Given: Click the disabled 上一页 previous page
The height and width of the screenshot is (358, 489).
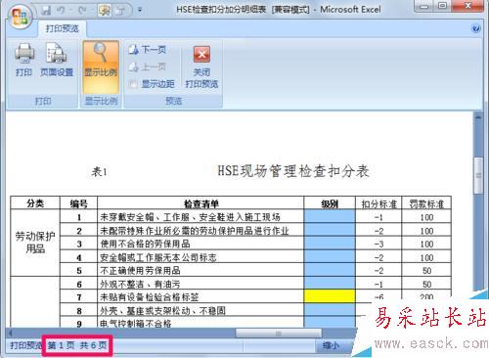Looking at the screenshot, I should [148, 67].
